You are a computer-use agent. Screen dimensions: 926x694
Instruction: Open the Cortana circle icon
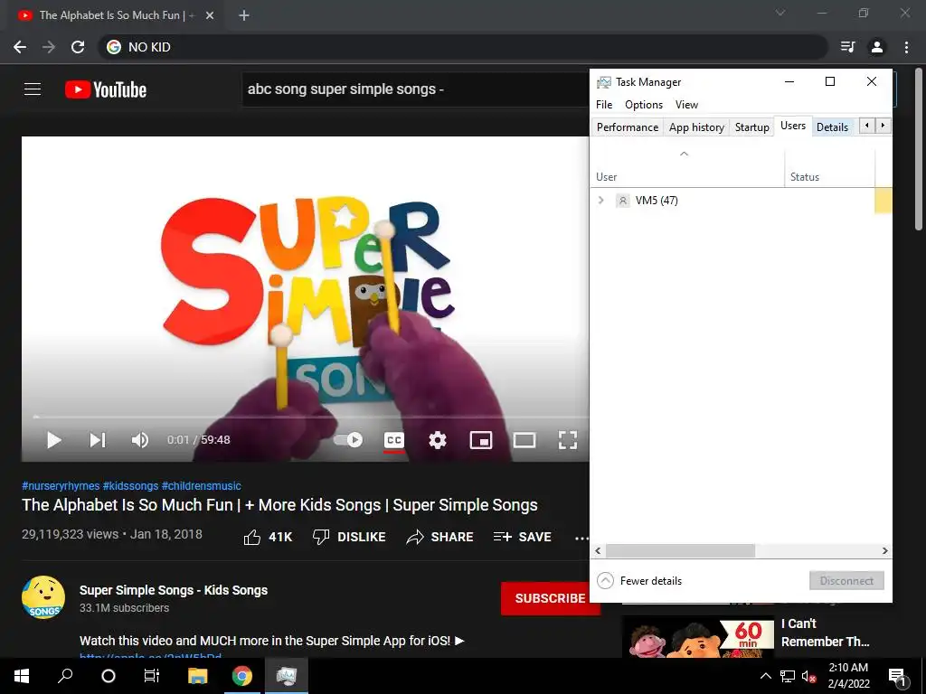[109, 676]
